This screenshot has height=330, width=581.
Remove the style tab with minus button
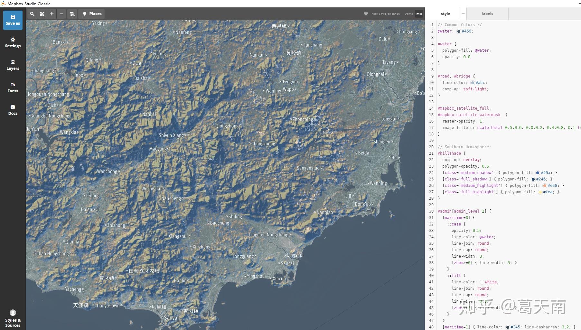tap(463, 14)
